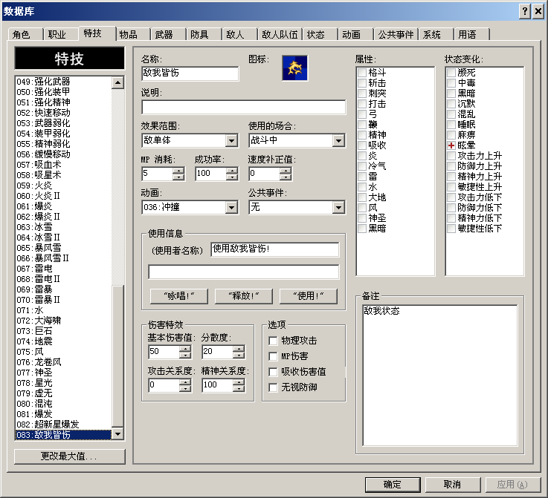
Task: Click the “咏唱!” button
Action: pos(179,296)
